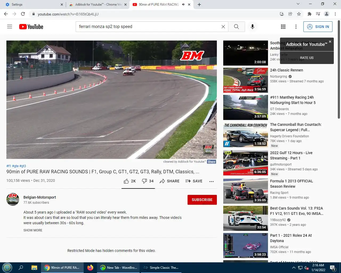The image size is (341, 273).
Task: Open the Chrome three-dot menu
Action: pyautogui.click(x=335, y=14)
